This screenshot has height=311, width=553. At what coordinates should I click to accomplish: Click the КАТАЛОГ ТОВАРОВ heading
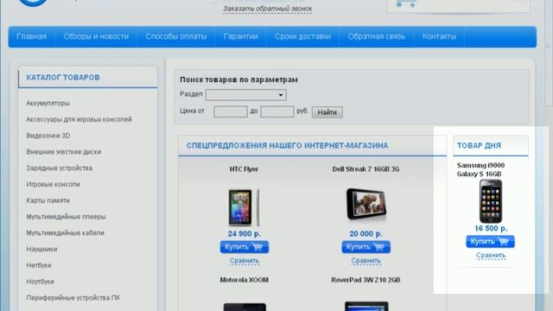click(63, 78)
